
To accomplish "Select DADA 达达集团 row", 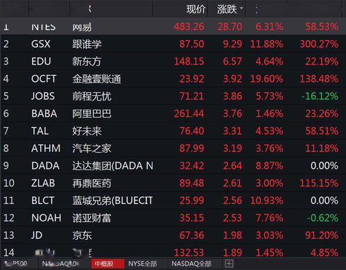I will [172, 166].
